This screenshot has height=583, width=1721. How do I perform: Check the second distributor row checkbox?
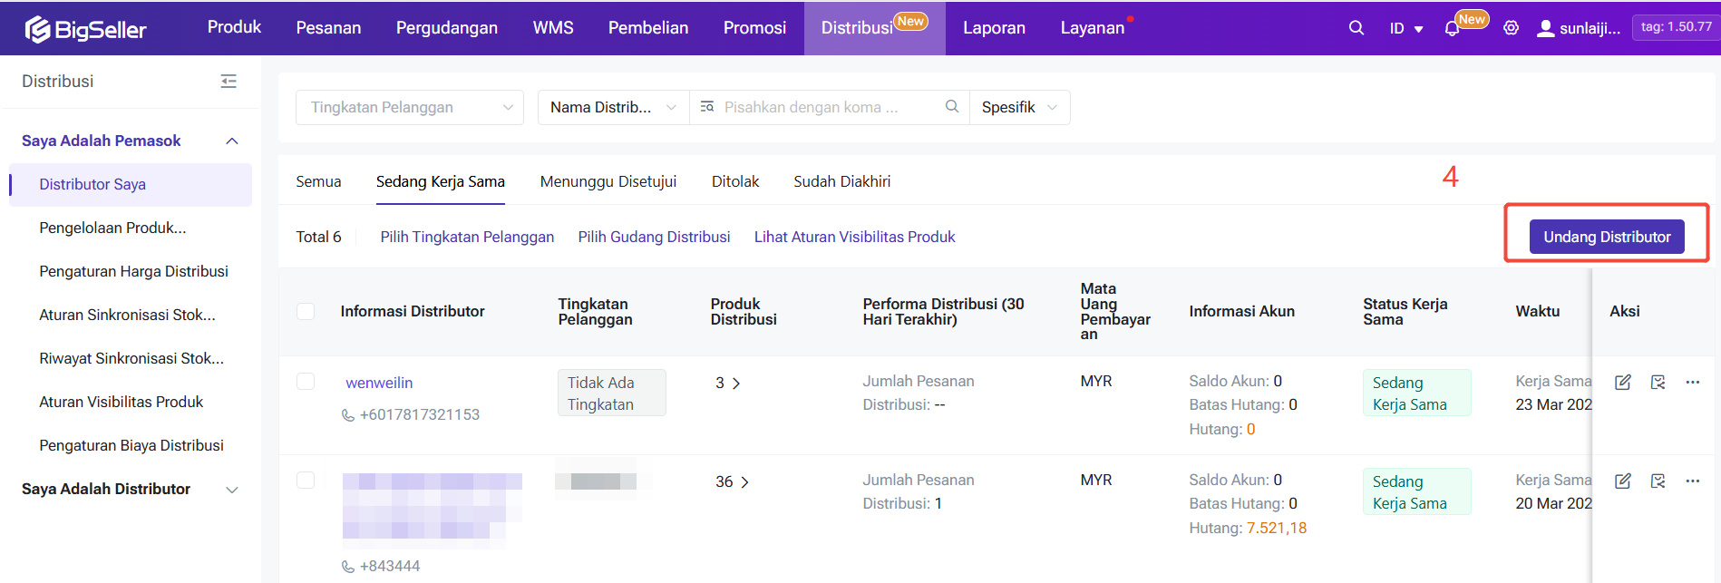(x=306, y=481)
